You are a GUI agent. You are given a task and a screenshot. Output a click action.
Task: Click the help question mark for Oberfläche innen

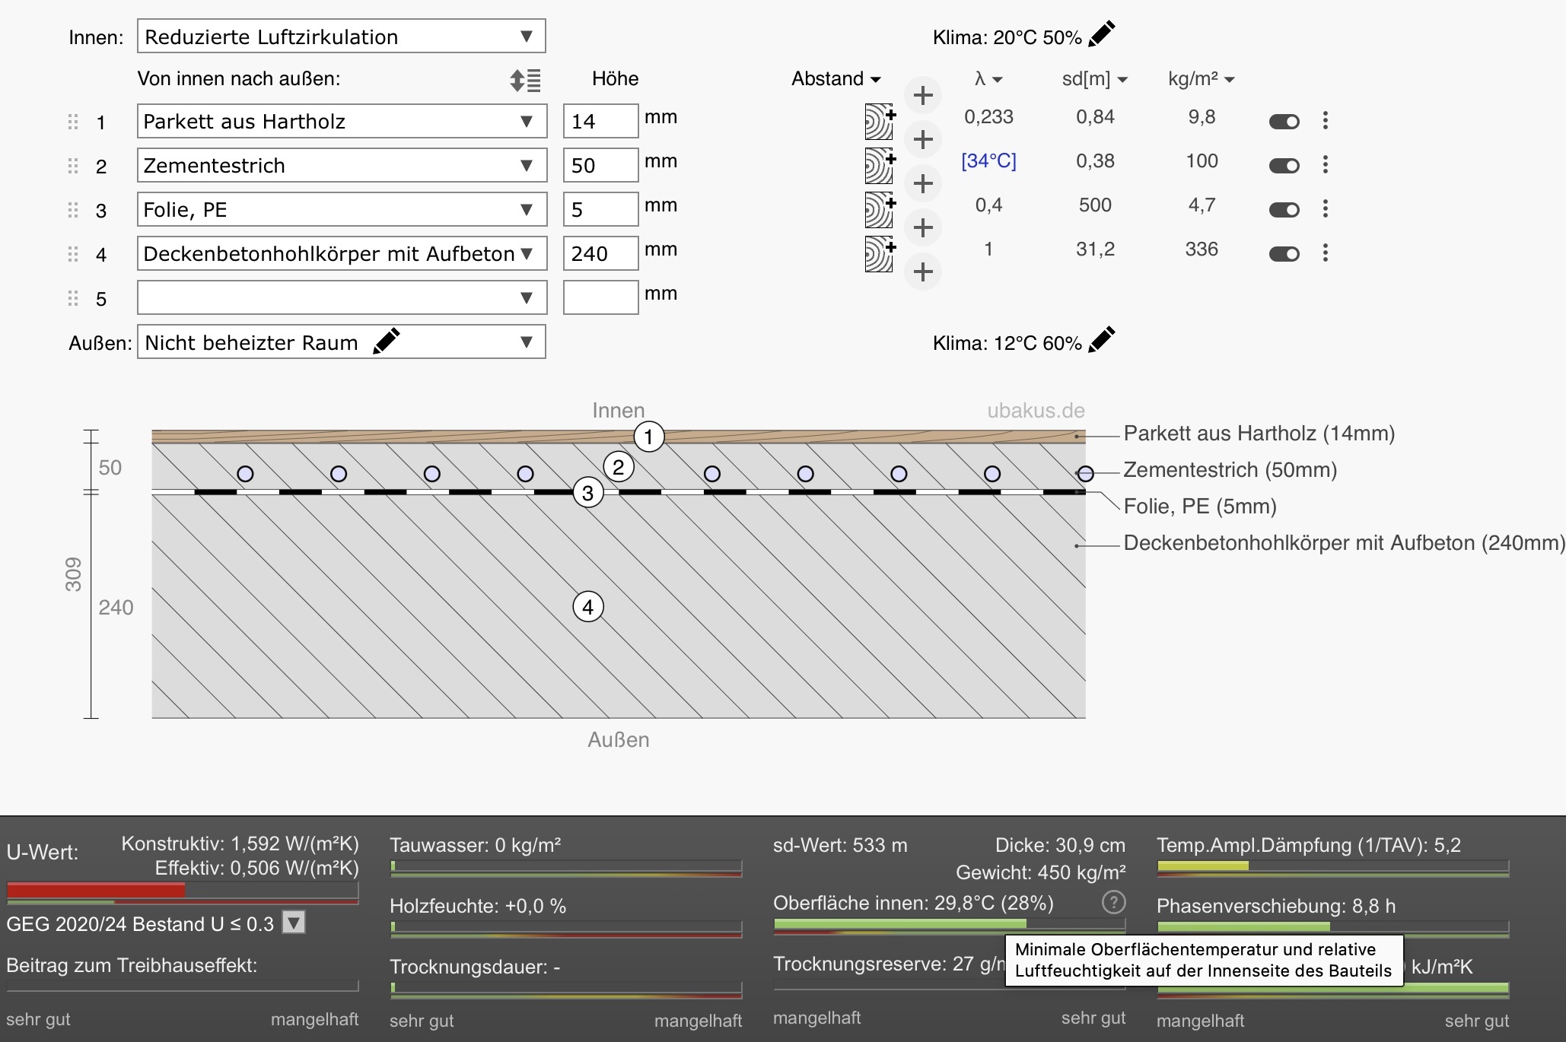click(1113, 902)
